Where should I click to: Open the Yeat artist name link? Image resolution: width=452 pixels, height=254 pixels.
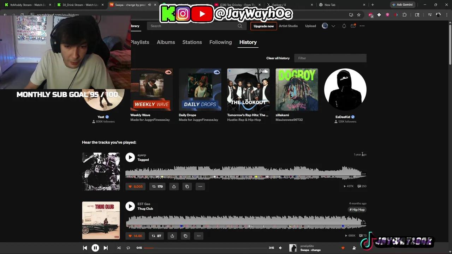(101, 117)
